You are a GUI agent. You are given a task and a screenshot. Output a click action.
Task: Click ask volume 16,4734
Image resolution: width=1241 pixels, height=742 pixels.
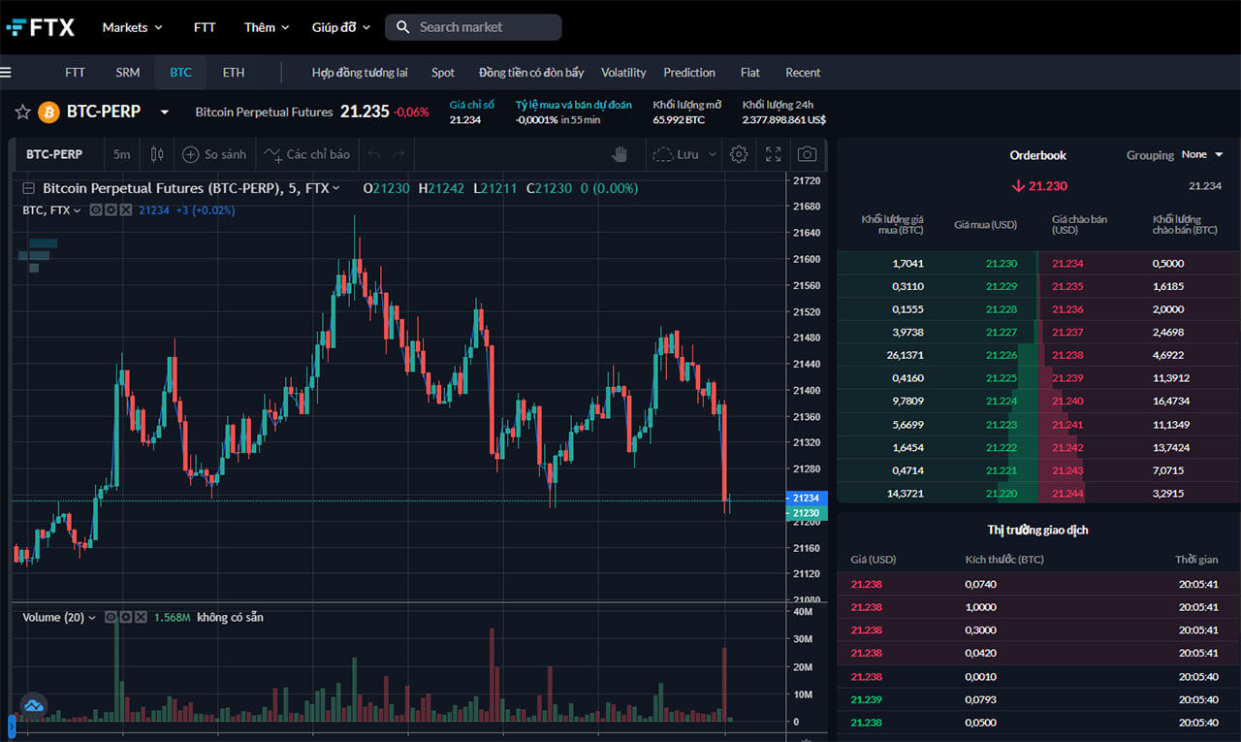click(x=1171, y=402)
